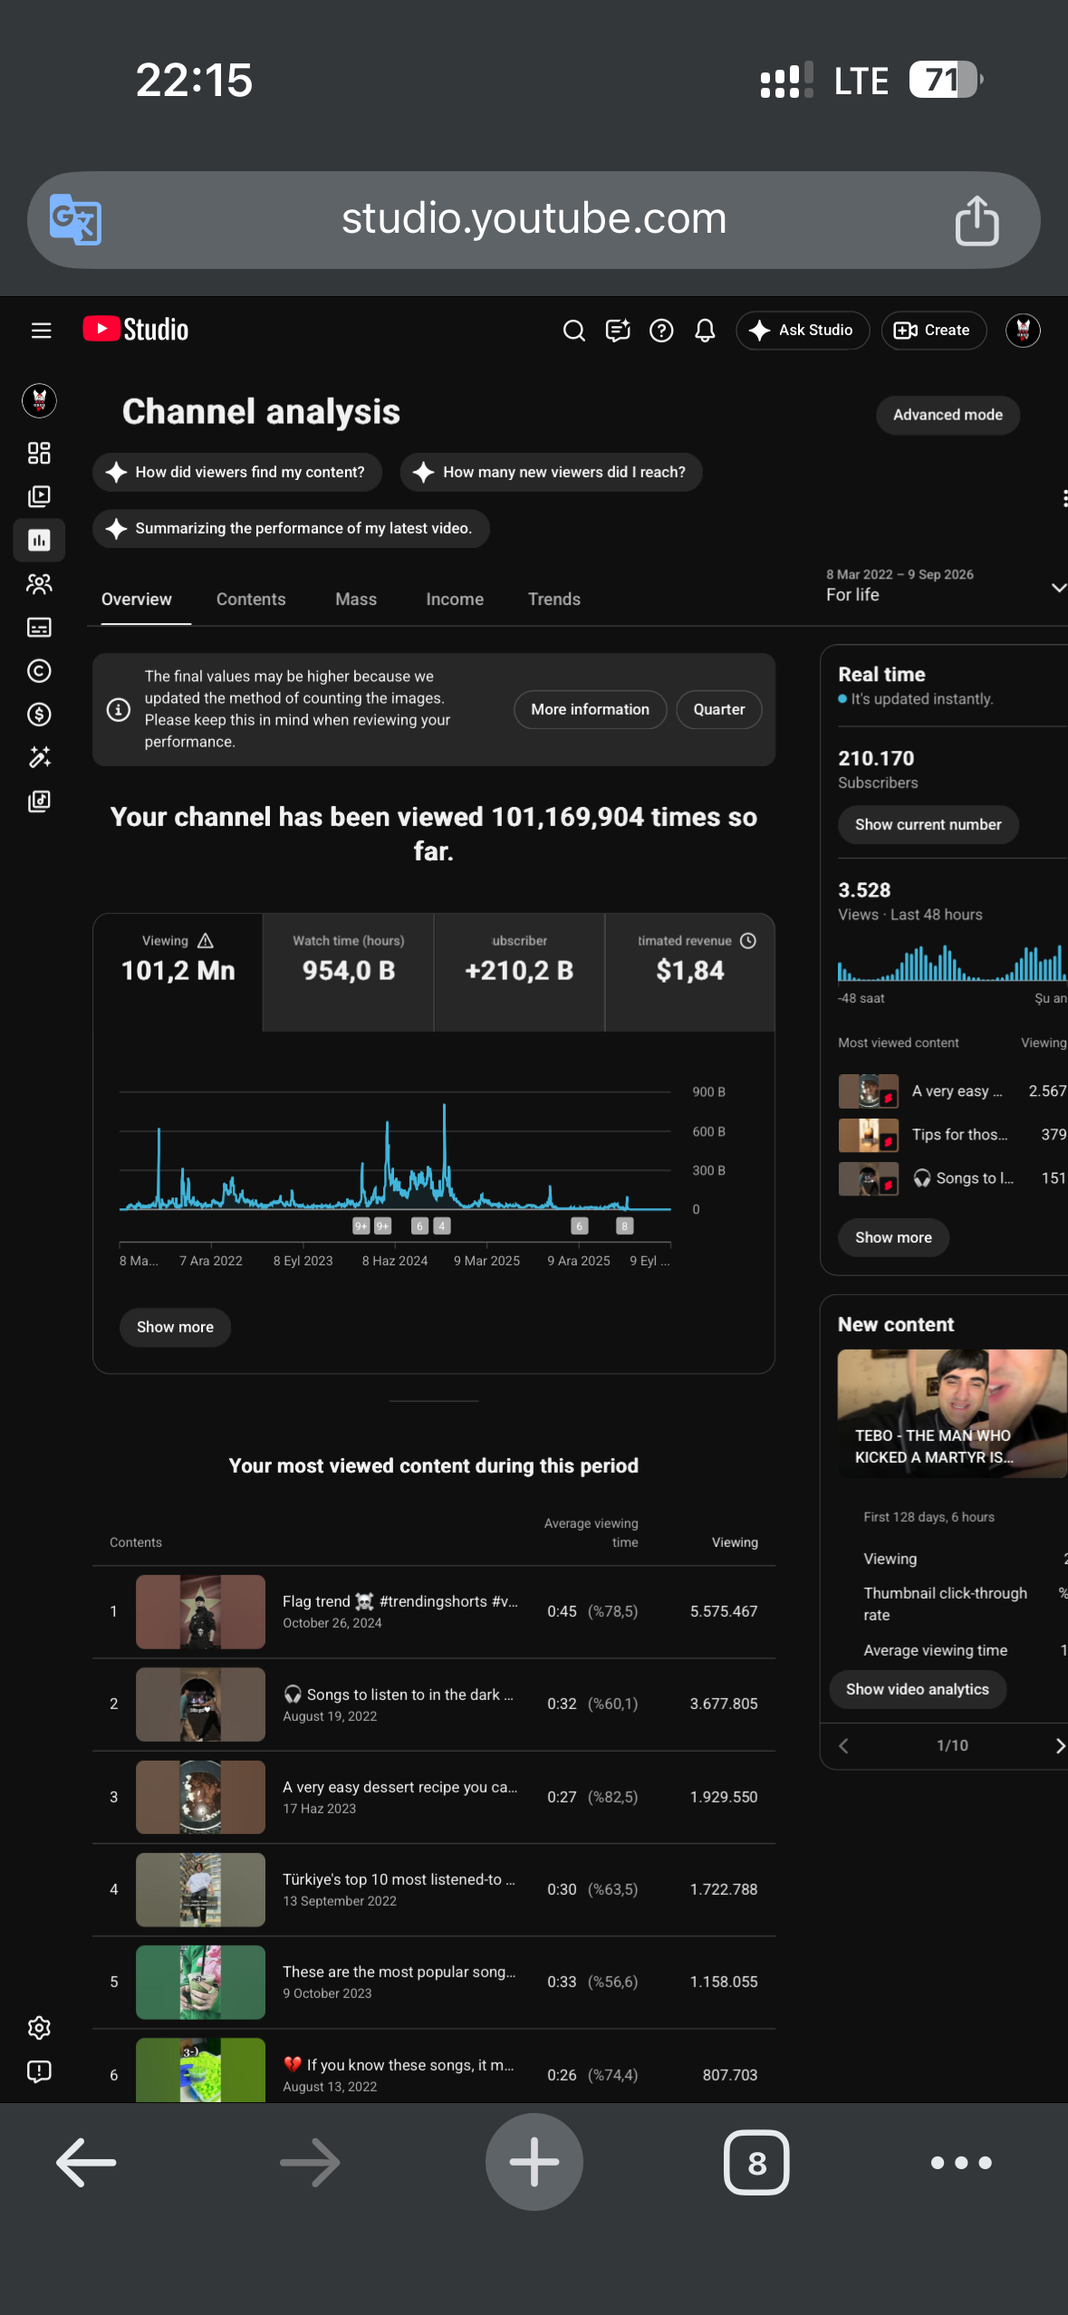Image resolution: width=1068 pixels, height=2315 pixels.
Task: Go back with browser back arrow
Action: point(87,2162)
